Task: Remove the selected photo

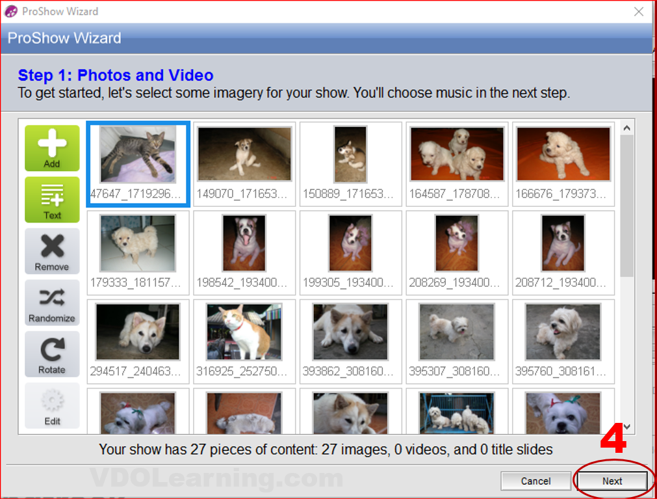Action: click(52, 251)
